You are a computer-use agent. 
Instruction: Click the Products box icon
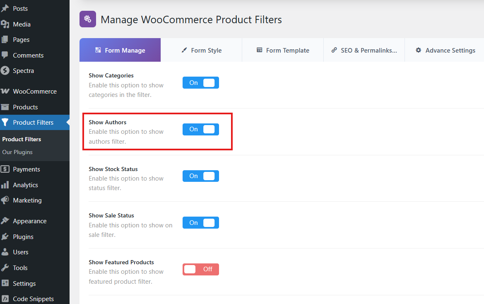click(x=5, y=107)
